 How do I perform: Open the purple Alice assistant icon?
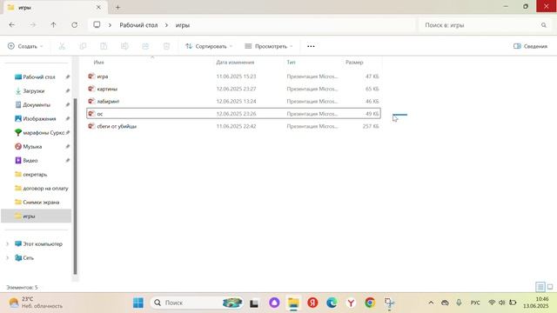click(274, 303)
